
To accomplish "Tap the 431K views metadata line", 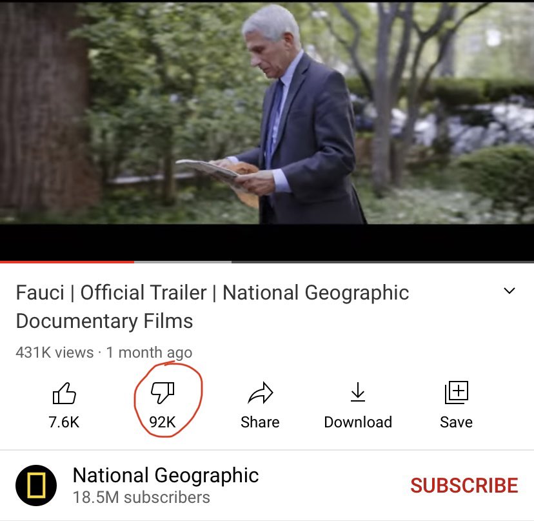I will 104,352.
